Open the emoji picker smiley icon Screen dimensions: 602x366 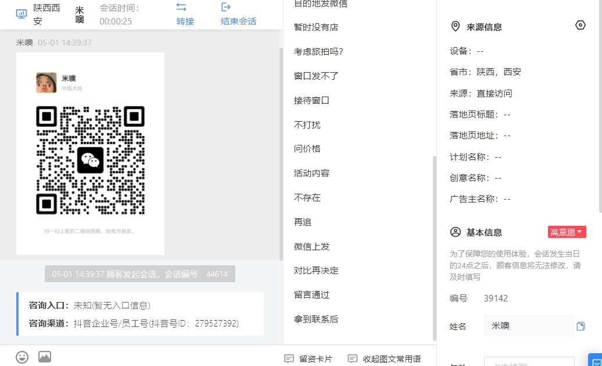coord(22,357)
